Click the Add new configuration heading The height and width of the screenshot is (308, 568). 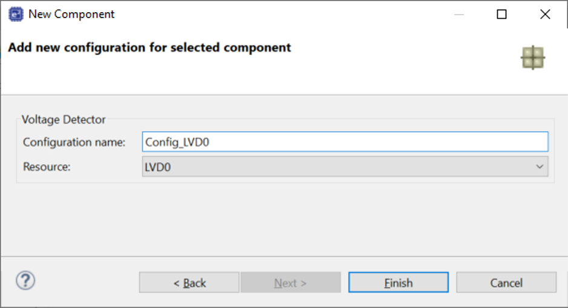click(x=150, y=48)
